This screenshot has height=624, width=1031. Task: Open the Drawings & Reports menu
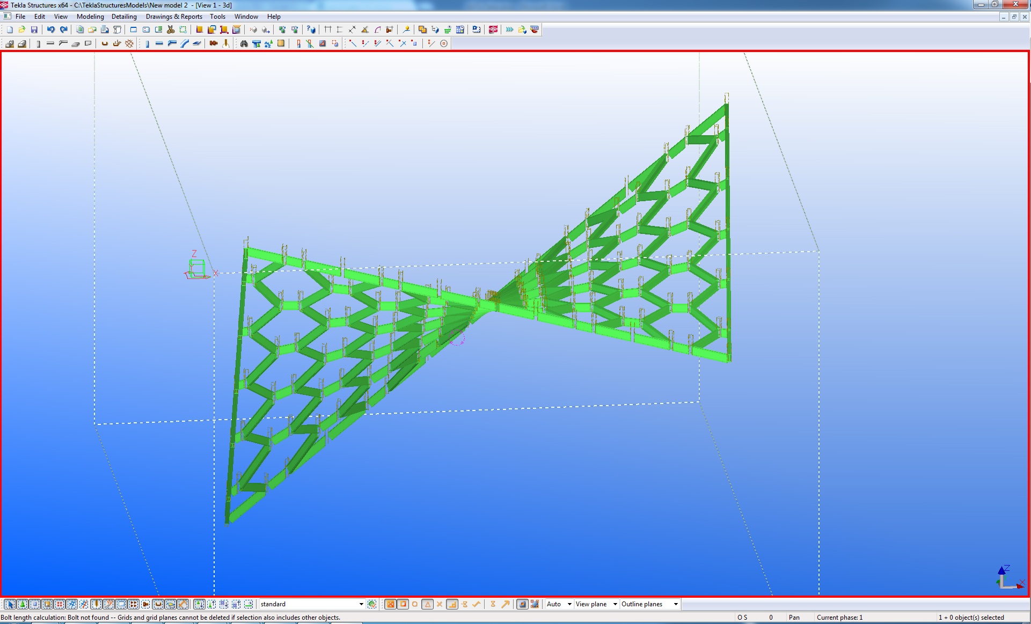(x=174, y=17)
